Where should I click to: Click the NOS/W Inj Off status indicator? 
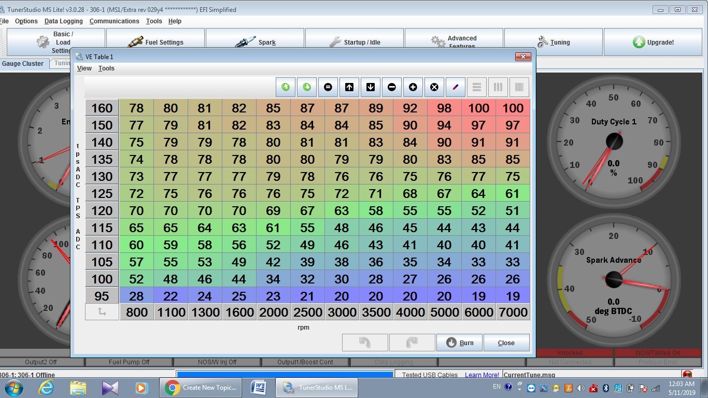pos(217,362)
